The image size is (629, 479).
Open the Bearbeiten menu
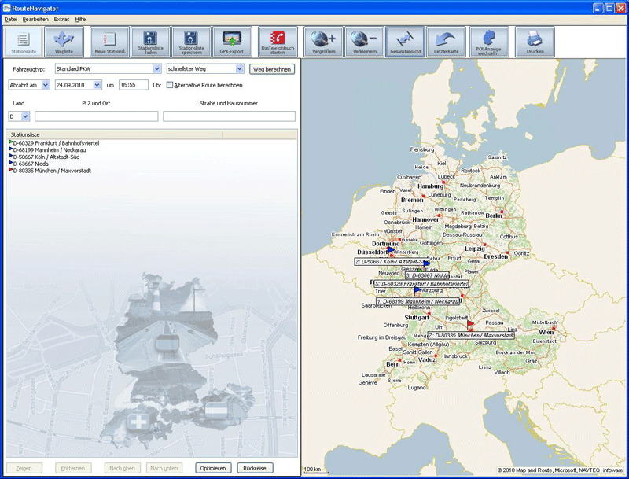35,19
